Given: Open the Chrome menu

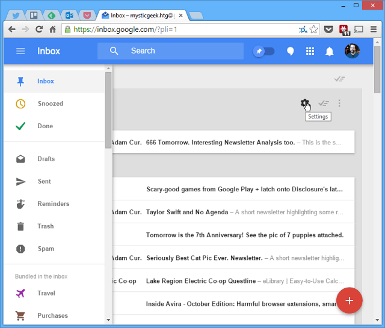Looking at the screenshot, I should tap(374, 29).
